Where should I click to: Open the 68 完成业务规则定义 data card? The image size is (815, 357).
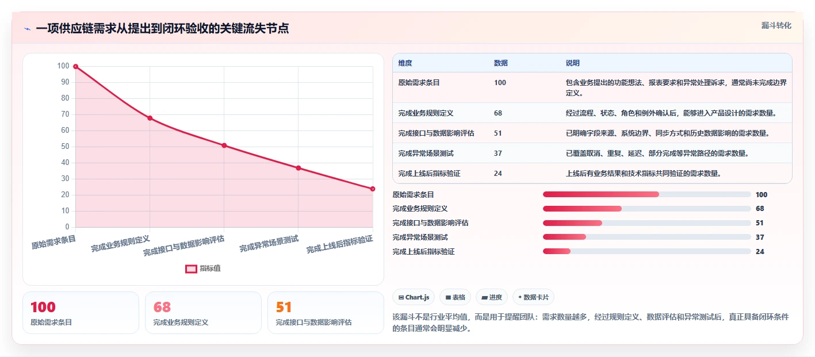click(x=203, y=313)
